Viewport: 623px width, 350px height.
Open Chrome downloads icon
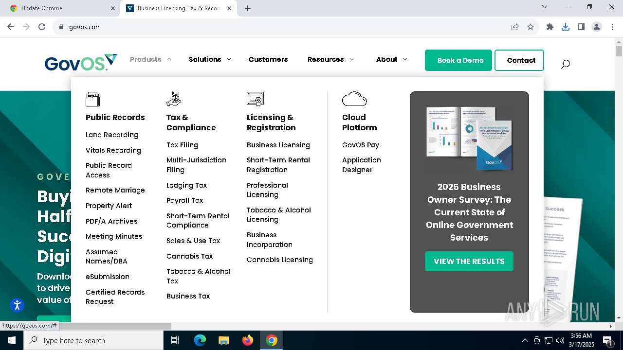[x=566, y=27]
